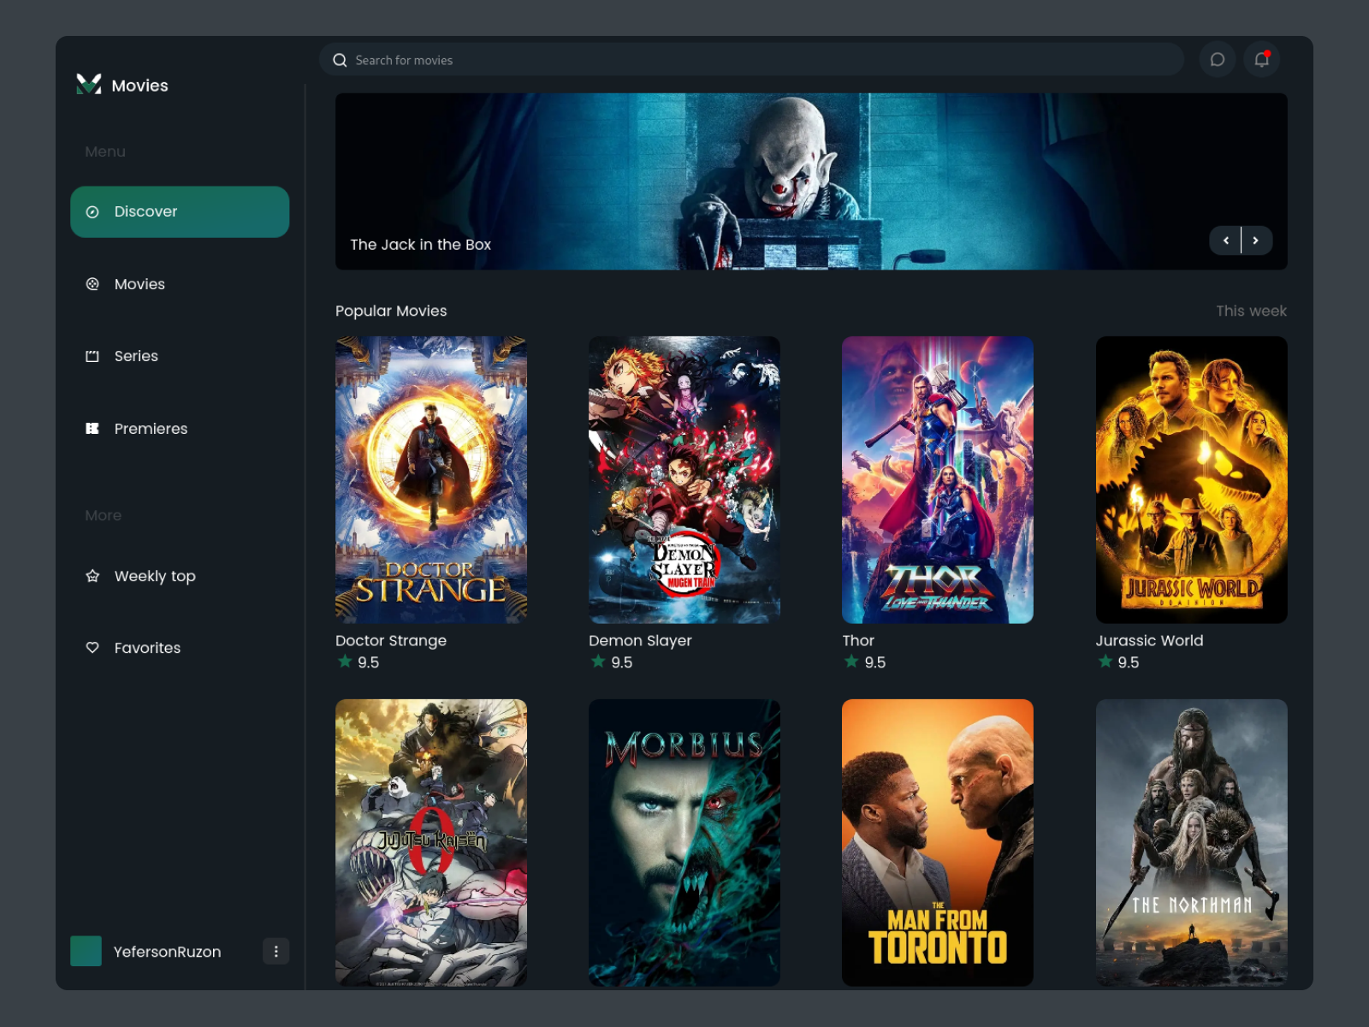Open the Favorites menu item

point(180,648)
